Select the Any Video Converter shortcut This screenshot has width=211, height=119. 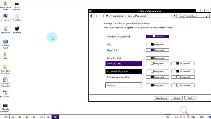click(5, 82)
